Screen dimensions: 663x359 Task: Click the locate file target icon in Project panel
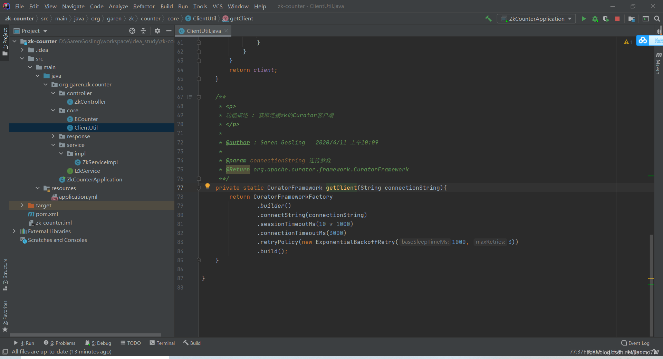click(x=132, y=31)
